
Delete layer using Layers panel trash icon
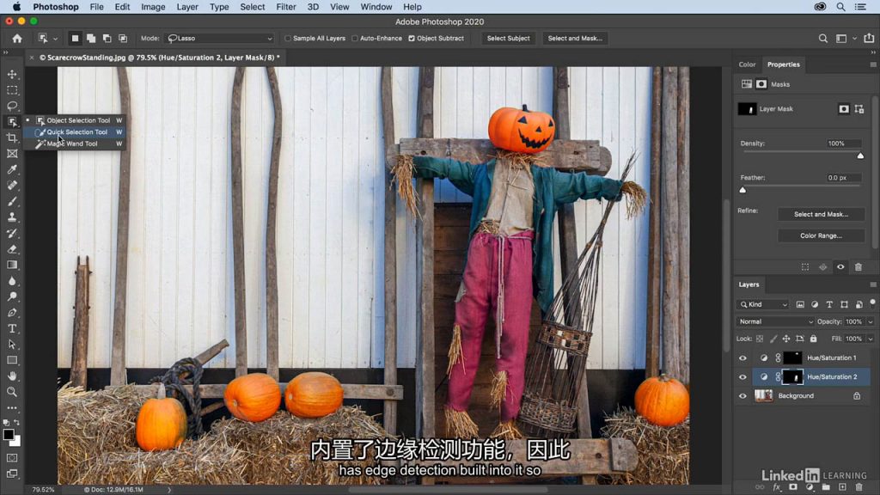(859, 487)
